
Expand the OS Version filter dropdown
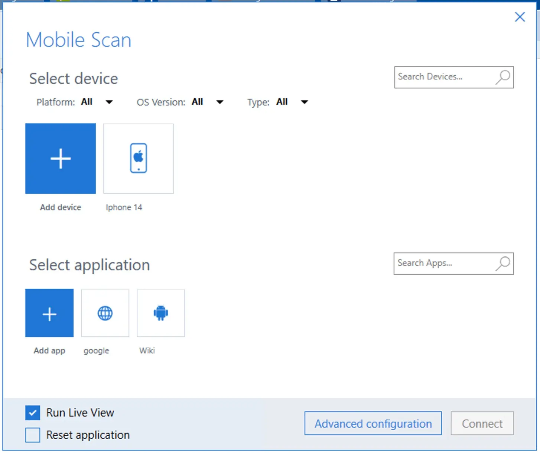(x=219, y=102)
